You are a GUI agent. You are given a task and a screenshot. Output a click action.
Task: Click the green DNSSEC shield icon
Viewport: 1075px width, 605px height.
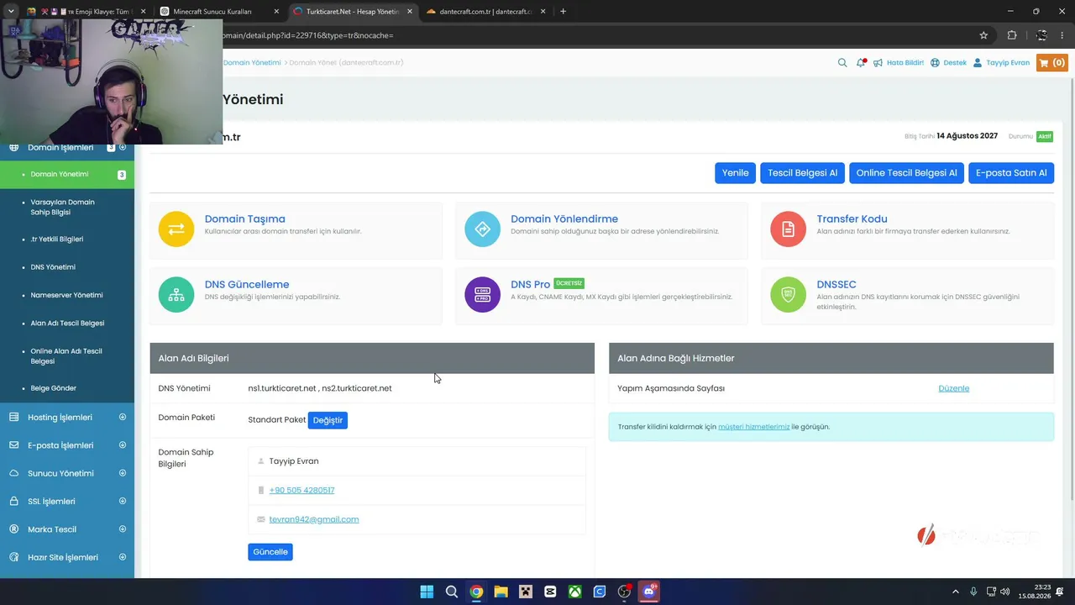788,295
